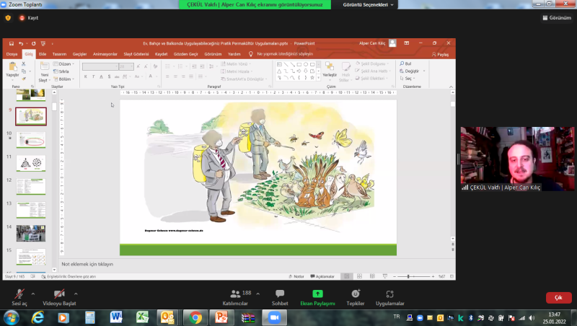Click the Yeni Slayt icon in ribbon
Image resolution: width=577 pixels, height=326 pixels.
43,69
